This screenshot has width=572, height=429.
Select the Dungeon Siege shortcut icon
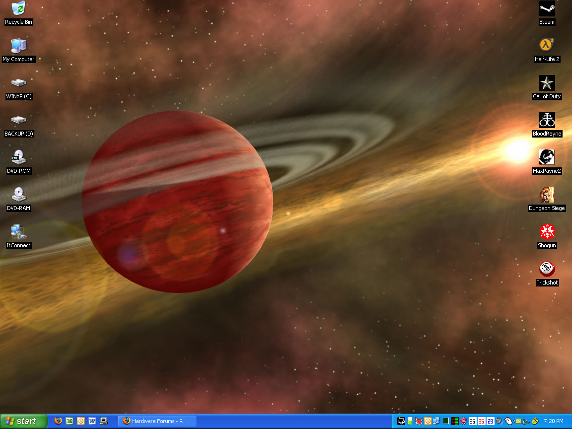[x=547, y=199]
